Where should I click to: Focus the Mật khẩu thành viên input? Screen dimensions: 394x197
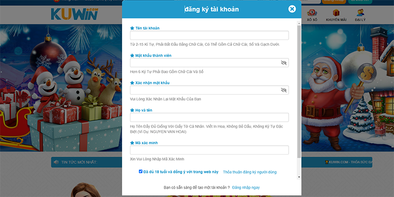pyautogui.click(x=204, y=63)
